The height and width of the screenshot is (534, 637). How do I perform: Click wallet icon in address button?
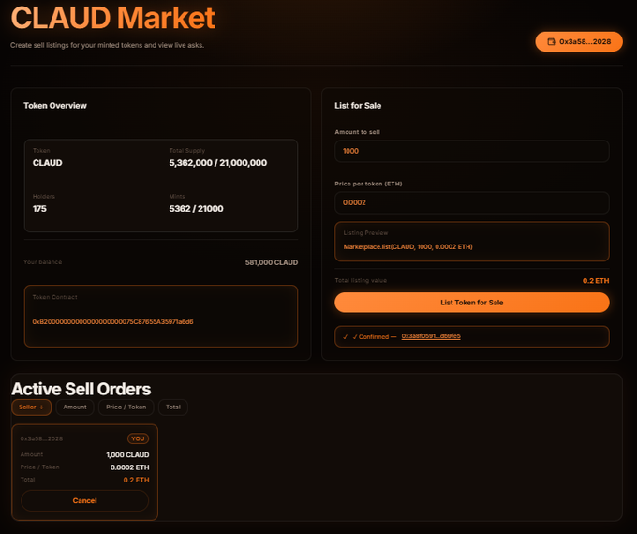click(551, 41)
